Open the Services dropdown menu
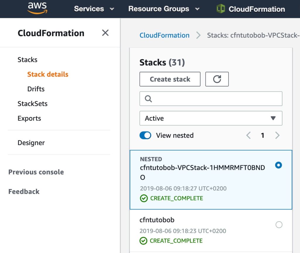This screenshot has height=253, width=300. (x=94, y=9)
